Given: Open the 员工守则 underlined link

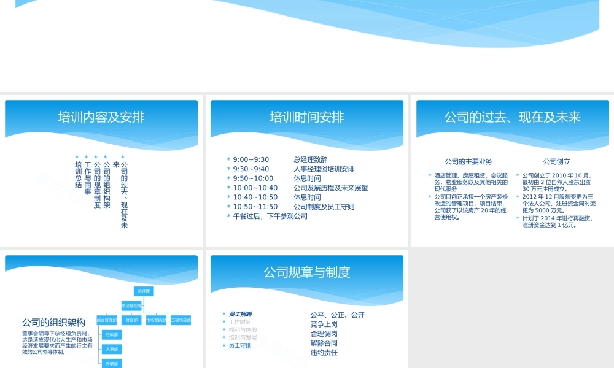Looking at the screenshot, I should [x=239, y=345].
